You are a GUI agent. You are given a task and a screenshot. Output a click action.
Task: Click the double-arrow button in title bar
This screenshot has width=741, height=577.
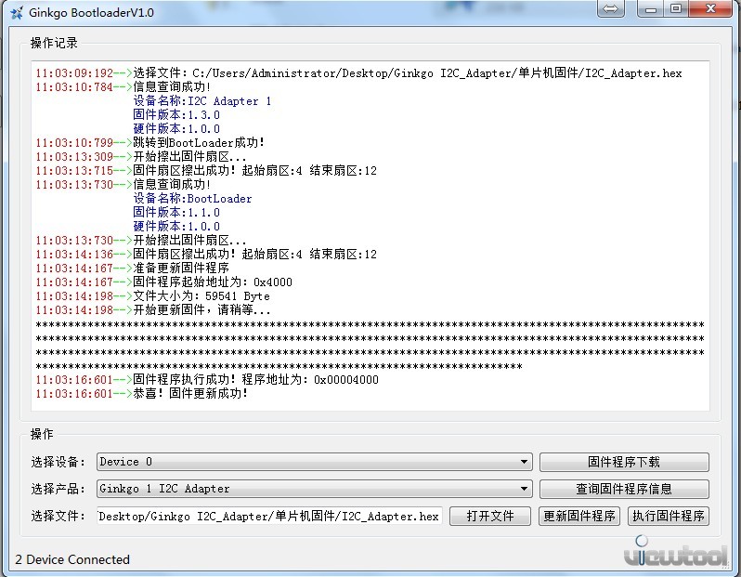(x=610, y=9)
